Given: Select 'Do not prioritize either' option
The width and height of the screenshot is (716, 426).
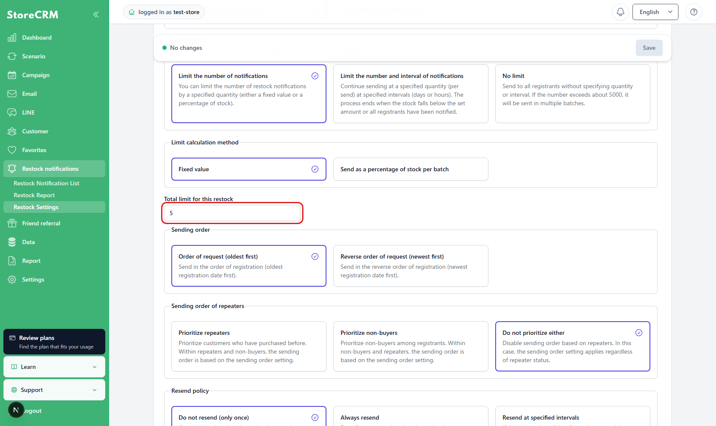Looking at the screenshot, I should click(573, 346).
